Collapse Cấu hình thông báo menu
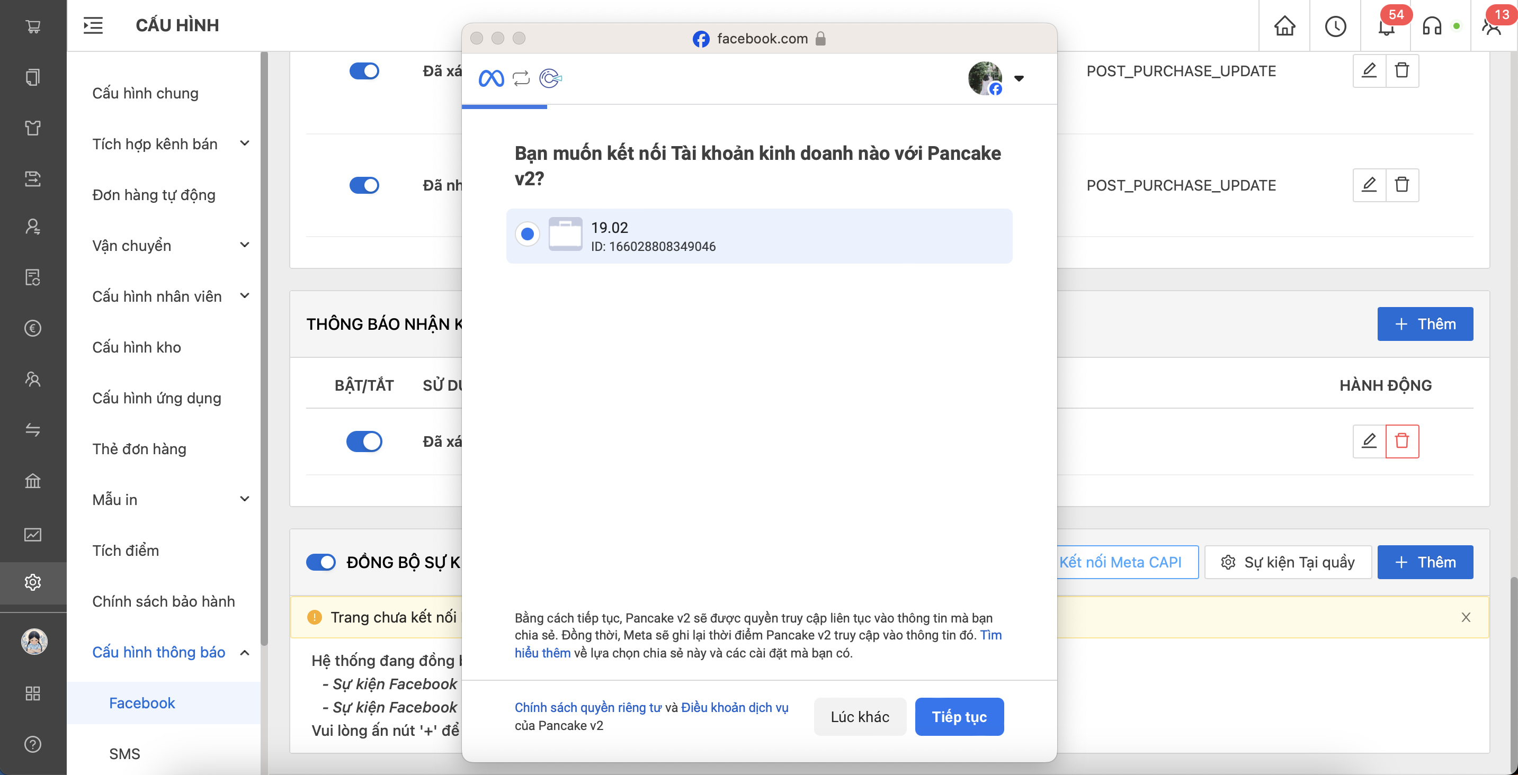This screenshot has height=775, width=1518. point(245,653)
